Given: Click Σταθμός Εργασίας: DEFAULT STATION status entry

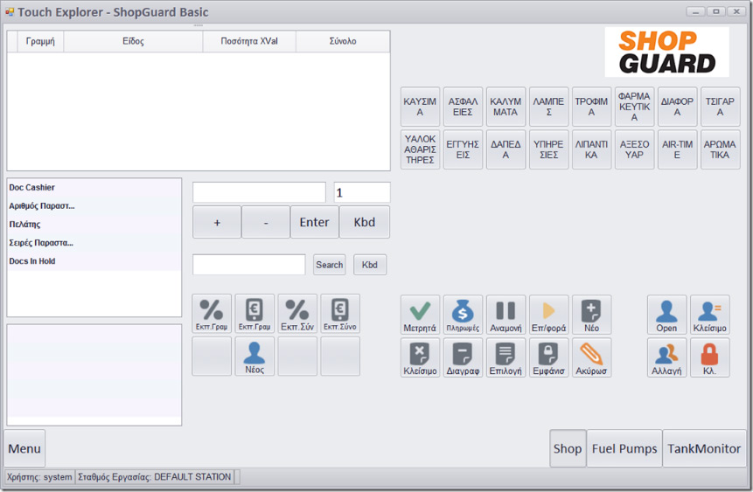Looking at the screenshot, I should (x=155, y=477).
